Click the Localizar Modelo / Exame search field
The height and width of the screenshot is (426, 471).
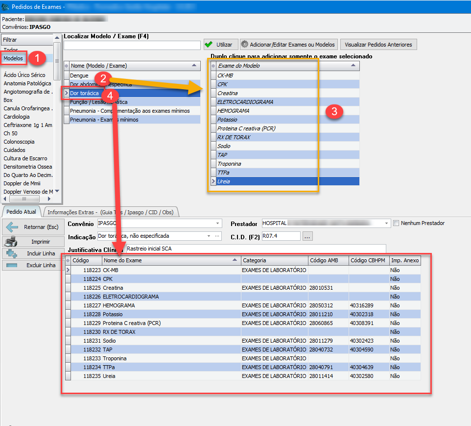[132, 45]
